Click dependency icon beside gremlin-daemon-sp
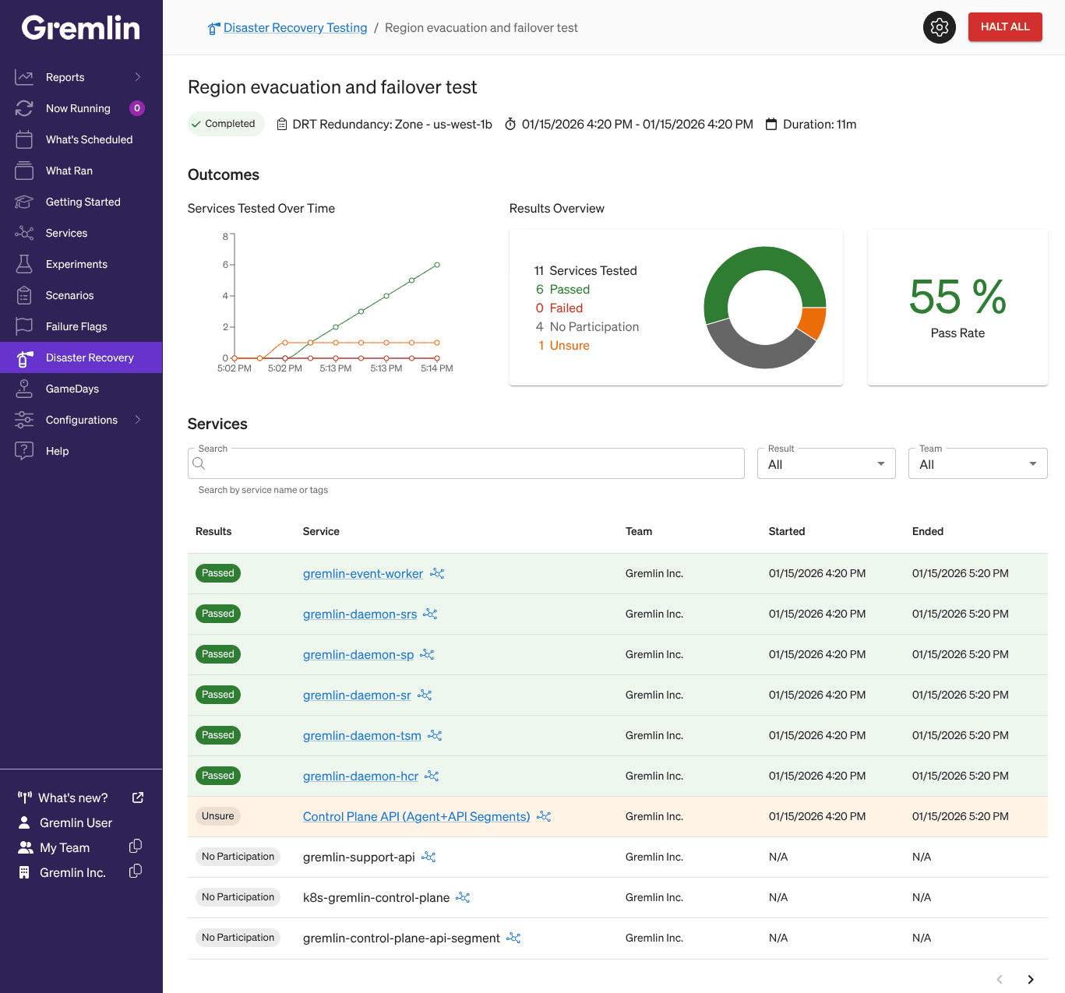Viewport: 1065px width, 993px height. tap(427, 654)
